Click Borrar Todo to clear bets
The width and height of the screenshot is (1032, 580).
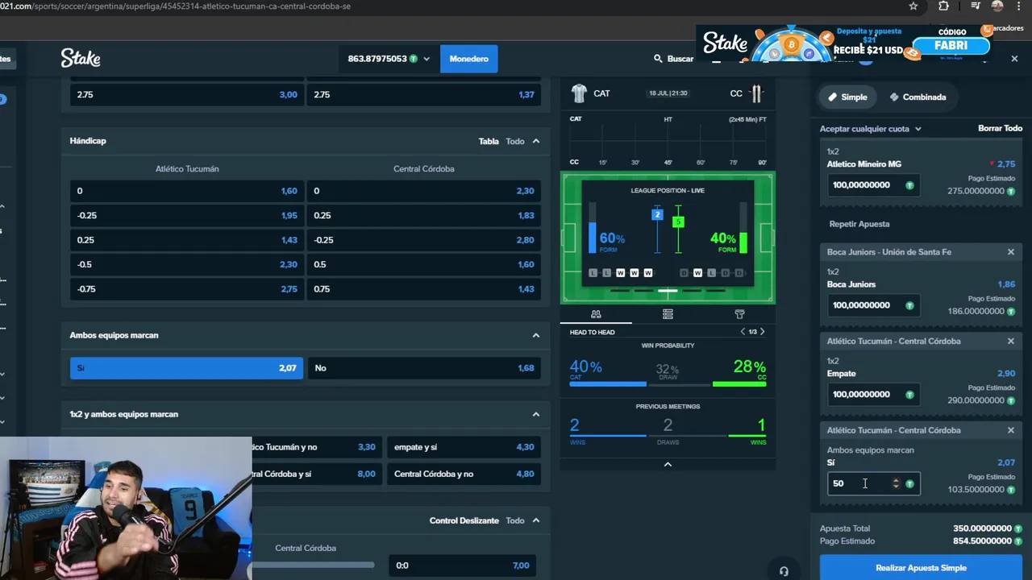click(x=1000, y=129)
